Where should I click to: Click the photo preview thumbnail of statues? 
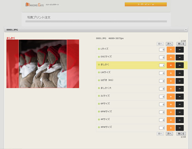click(43, 64)
